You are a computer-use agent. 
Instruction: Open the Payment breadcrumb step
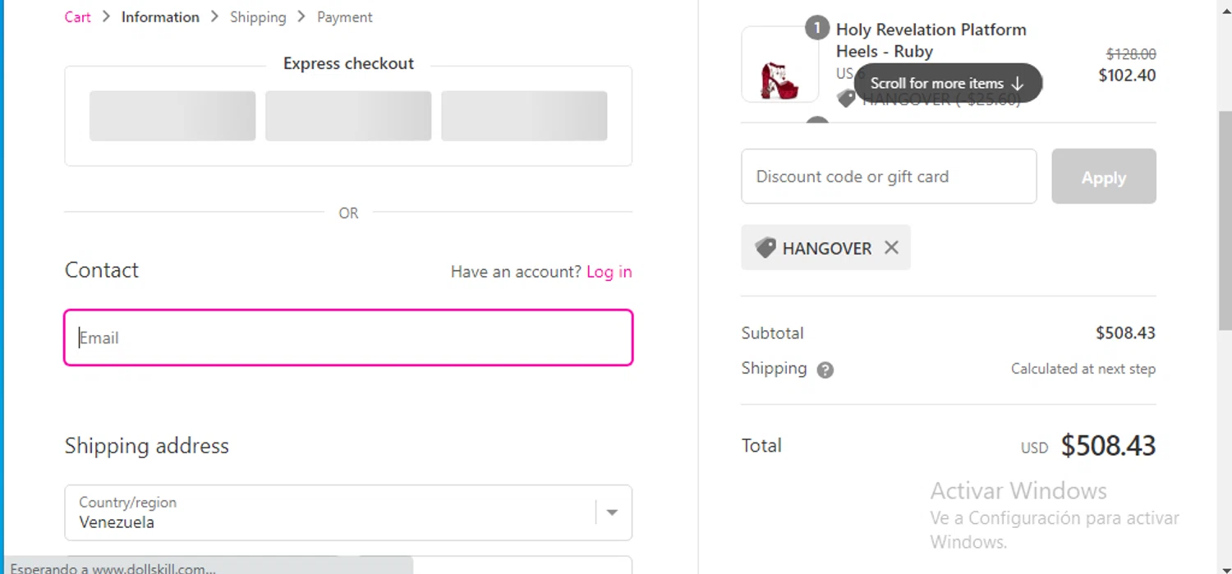pyautogui.click(x=344, y=17)
